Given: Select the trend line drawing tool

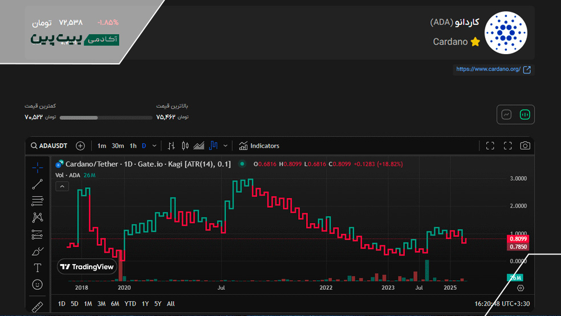Looking at the screenshot, I should coord(38,184).
